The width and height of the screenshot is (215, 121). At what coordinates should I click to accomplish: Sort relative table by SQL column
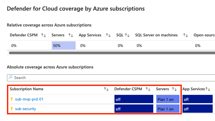(x=127, y=35)
